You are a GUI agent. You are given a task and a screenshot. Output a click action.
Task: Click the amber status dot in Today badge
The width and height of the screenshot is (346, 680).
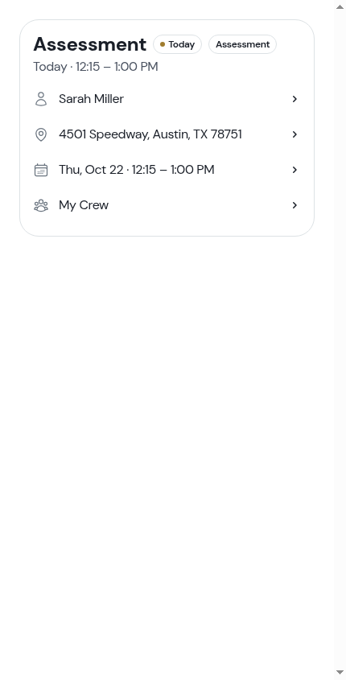pyautogui.click(x=163, y=44)
